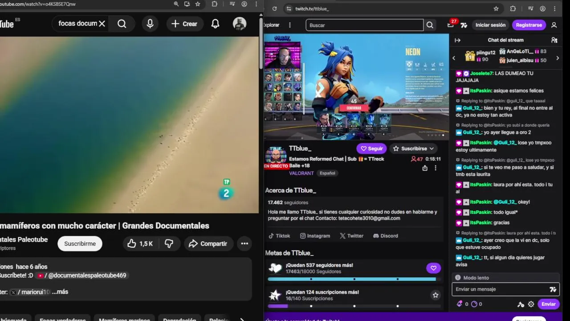Click the Twitch search magnifier button
This screenshot has height=321, width=570.
click(430, 25)
